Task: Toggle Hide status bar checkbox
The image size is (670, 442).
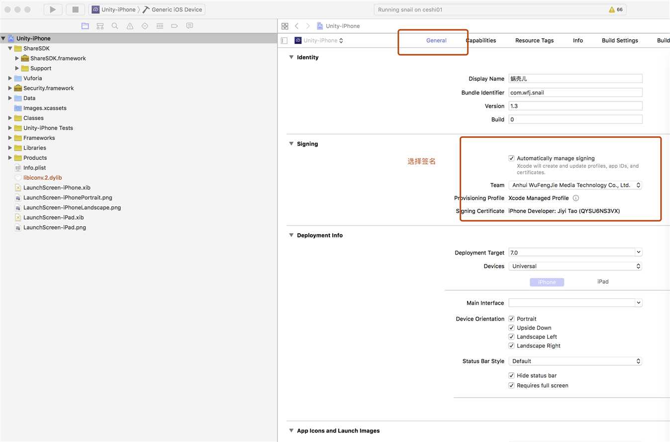Action: pos(511,375)
